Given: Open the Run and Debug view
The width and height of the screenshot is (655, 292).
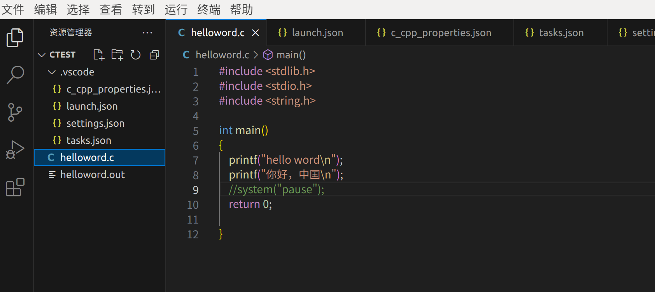Looking at the screenshot, I should pos(15,150).
